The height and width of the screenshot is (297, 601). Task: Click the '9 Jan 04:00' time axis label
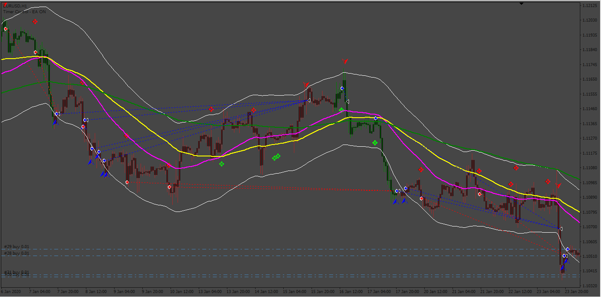point(124,292)
